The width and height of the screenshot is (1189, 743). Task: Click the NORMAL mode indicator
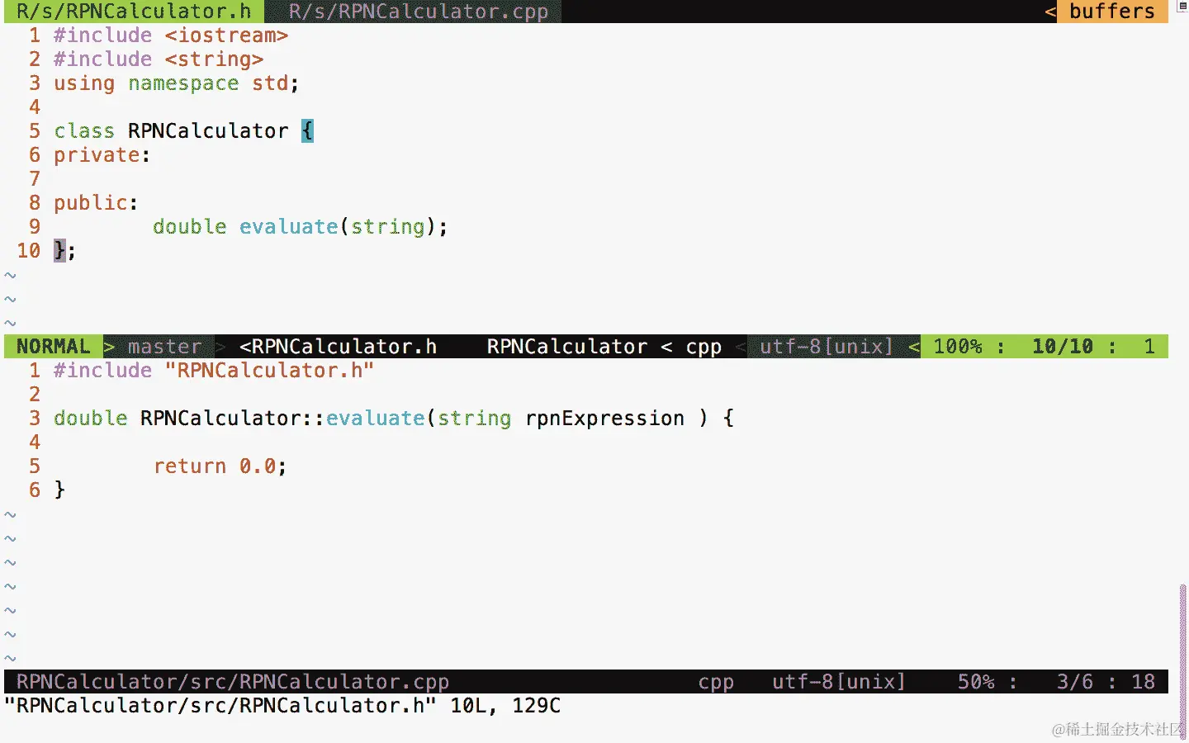pos(54,347)
